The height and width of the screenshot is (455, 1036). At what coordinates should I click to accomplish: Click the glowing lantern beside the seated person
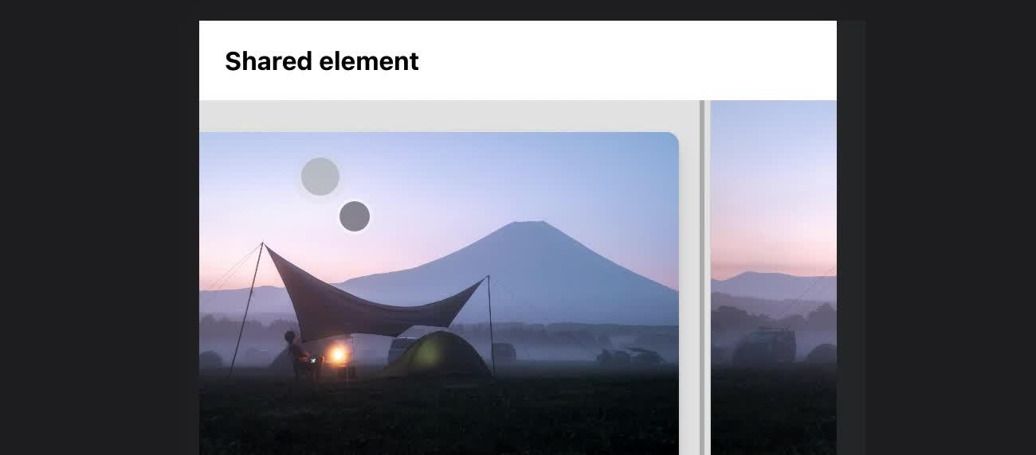point(338,355)
